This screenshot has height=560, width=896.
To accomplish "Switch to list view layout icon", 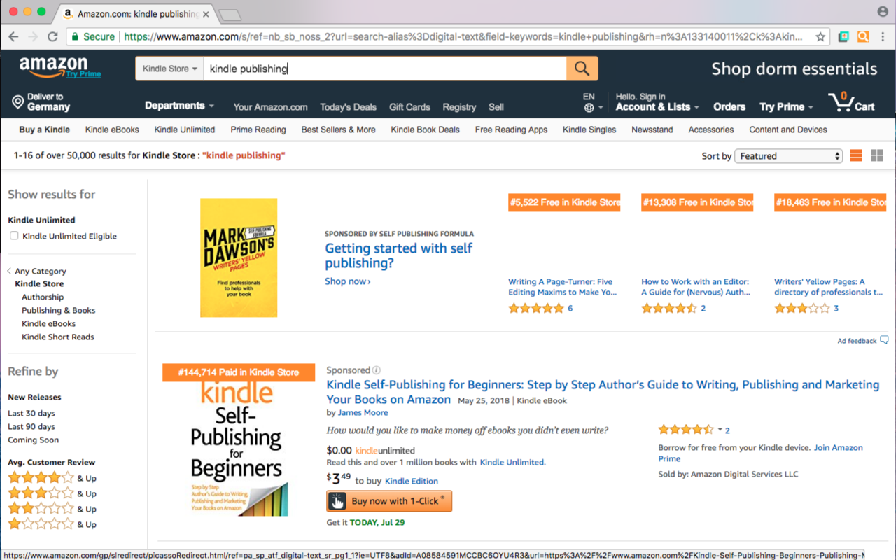I will tap(855, 155).
